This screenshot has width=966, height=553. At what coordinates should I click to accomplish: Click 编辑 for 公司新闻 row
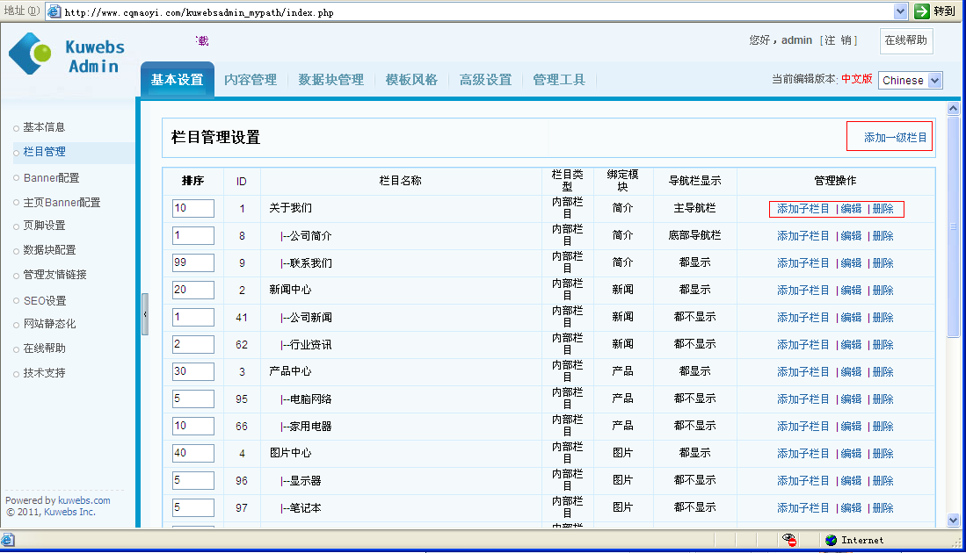tap(852, 318)
